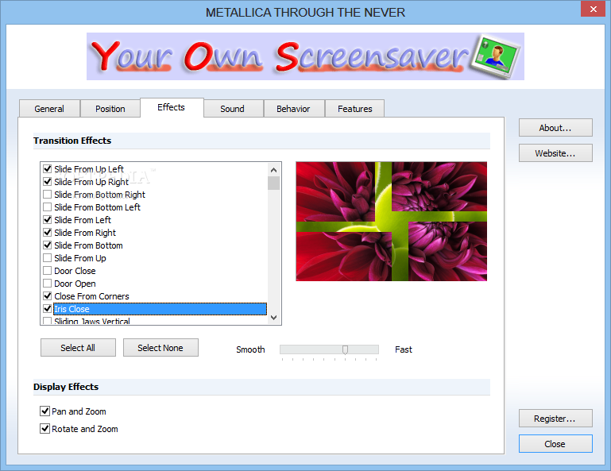Toggle Slide From Left checkbox
Viewport: 611px width, 471px height.
coord(48,220)
